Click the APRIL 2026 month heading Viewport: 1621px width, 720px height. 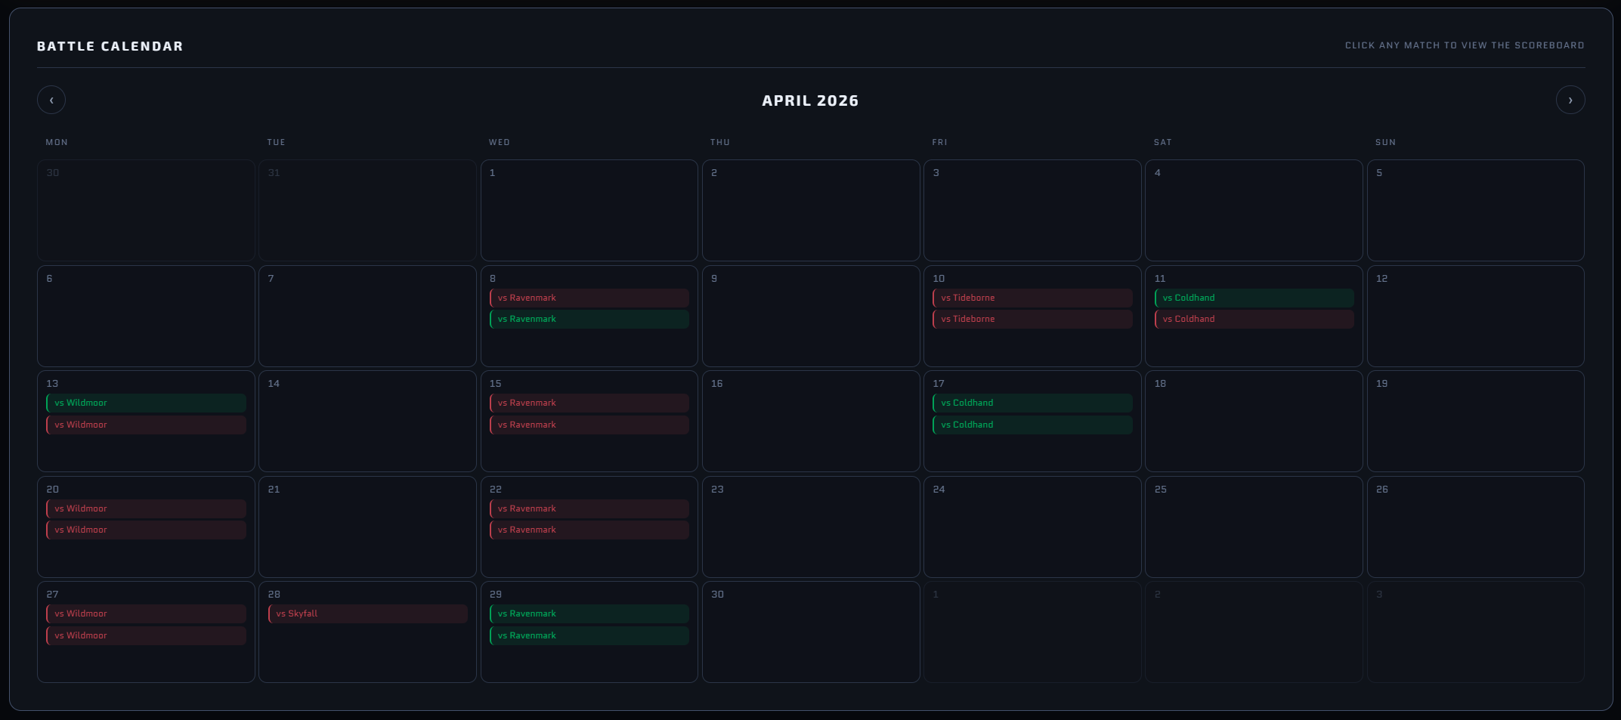[x=810, y=100]
